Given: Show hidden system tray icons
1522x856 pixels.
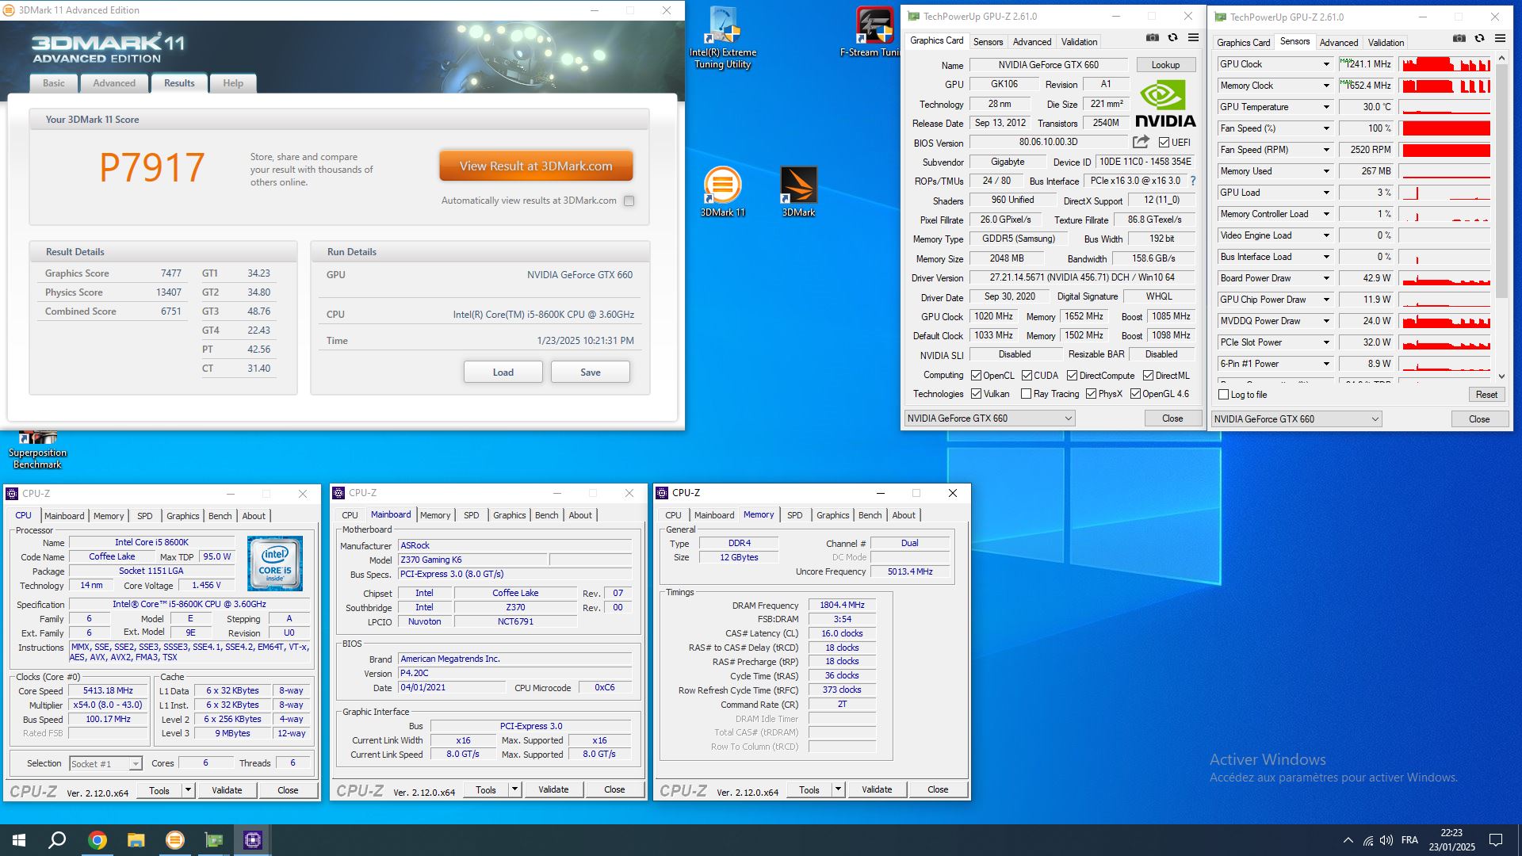Looking at the screenshot, I should pos(1348,840).
